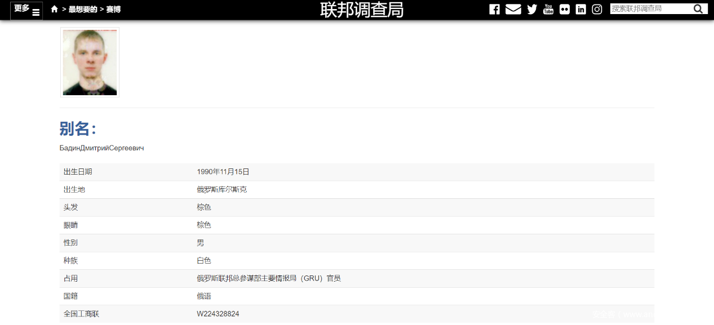Open the Flickr icon
The width and height of the screenshot is (714, 325).
(x=565, y=9)
